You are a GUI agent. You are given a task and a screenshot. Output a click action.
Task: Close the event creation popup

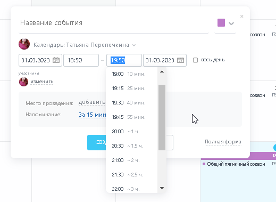click(x=241, y=17)
